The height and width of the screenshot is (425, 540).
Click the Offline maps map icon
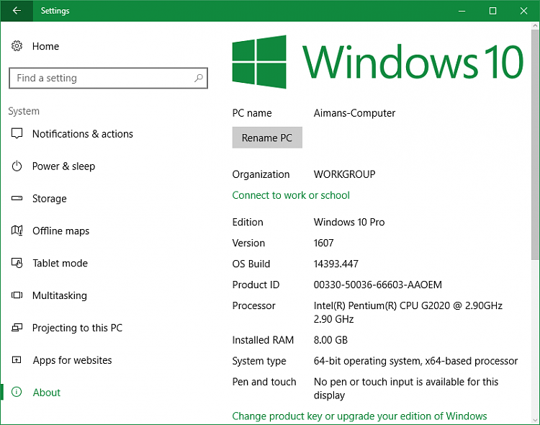[x=17, y=231]
